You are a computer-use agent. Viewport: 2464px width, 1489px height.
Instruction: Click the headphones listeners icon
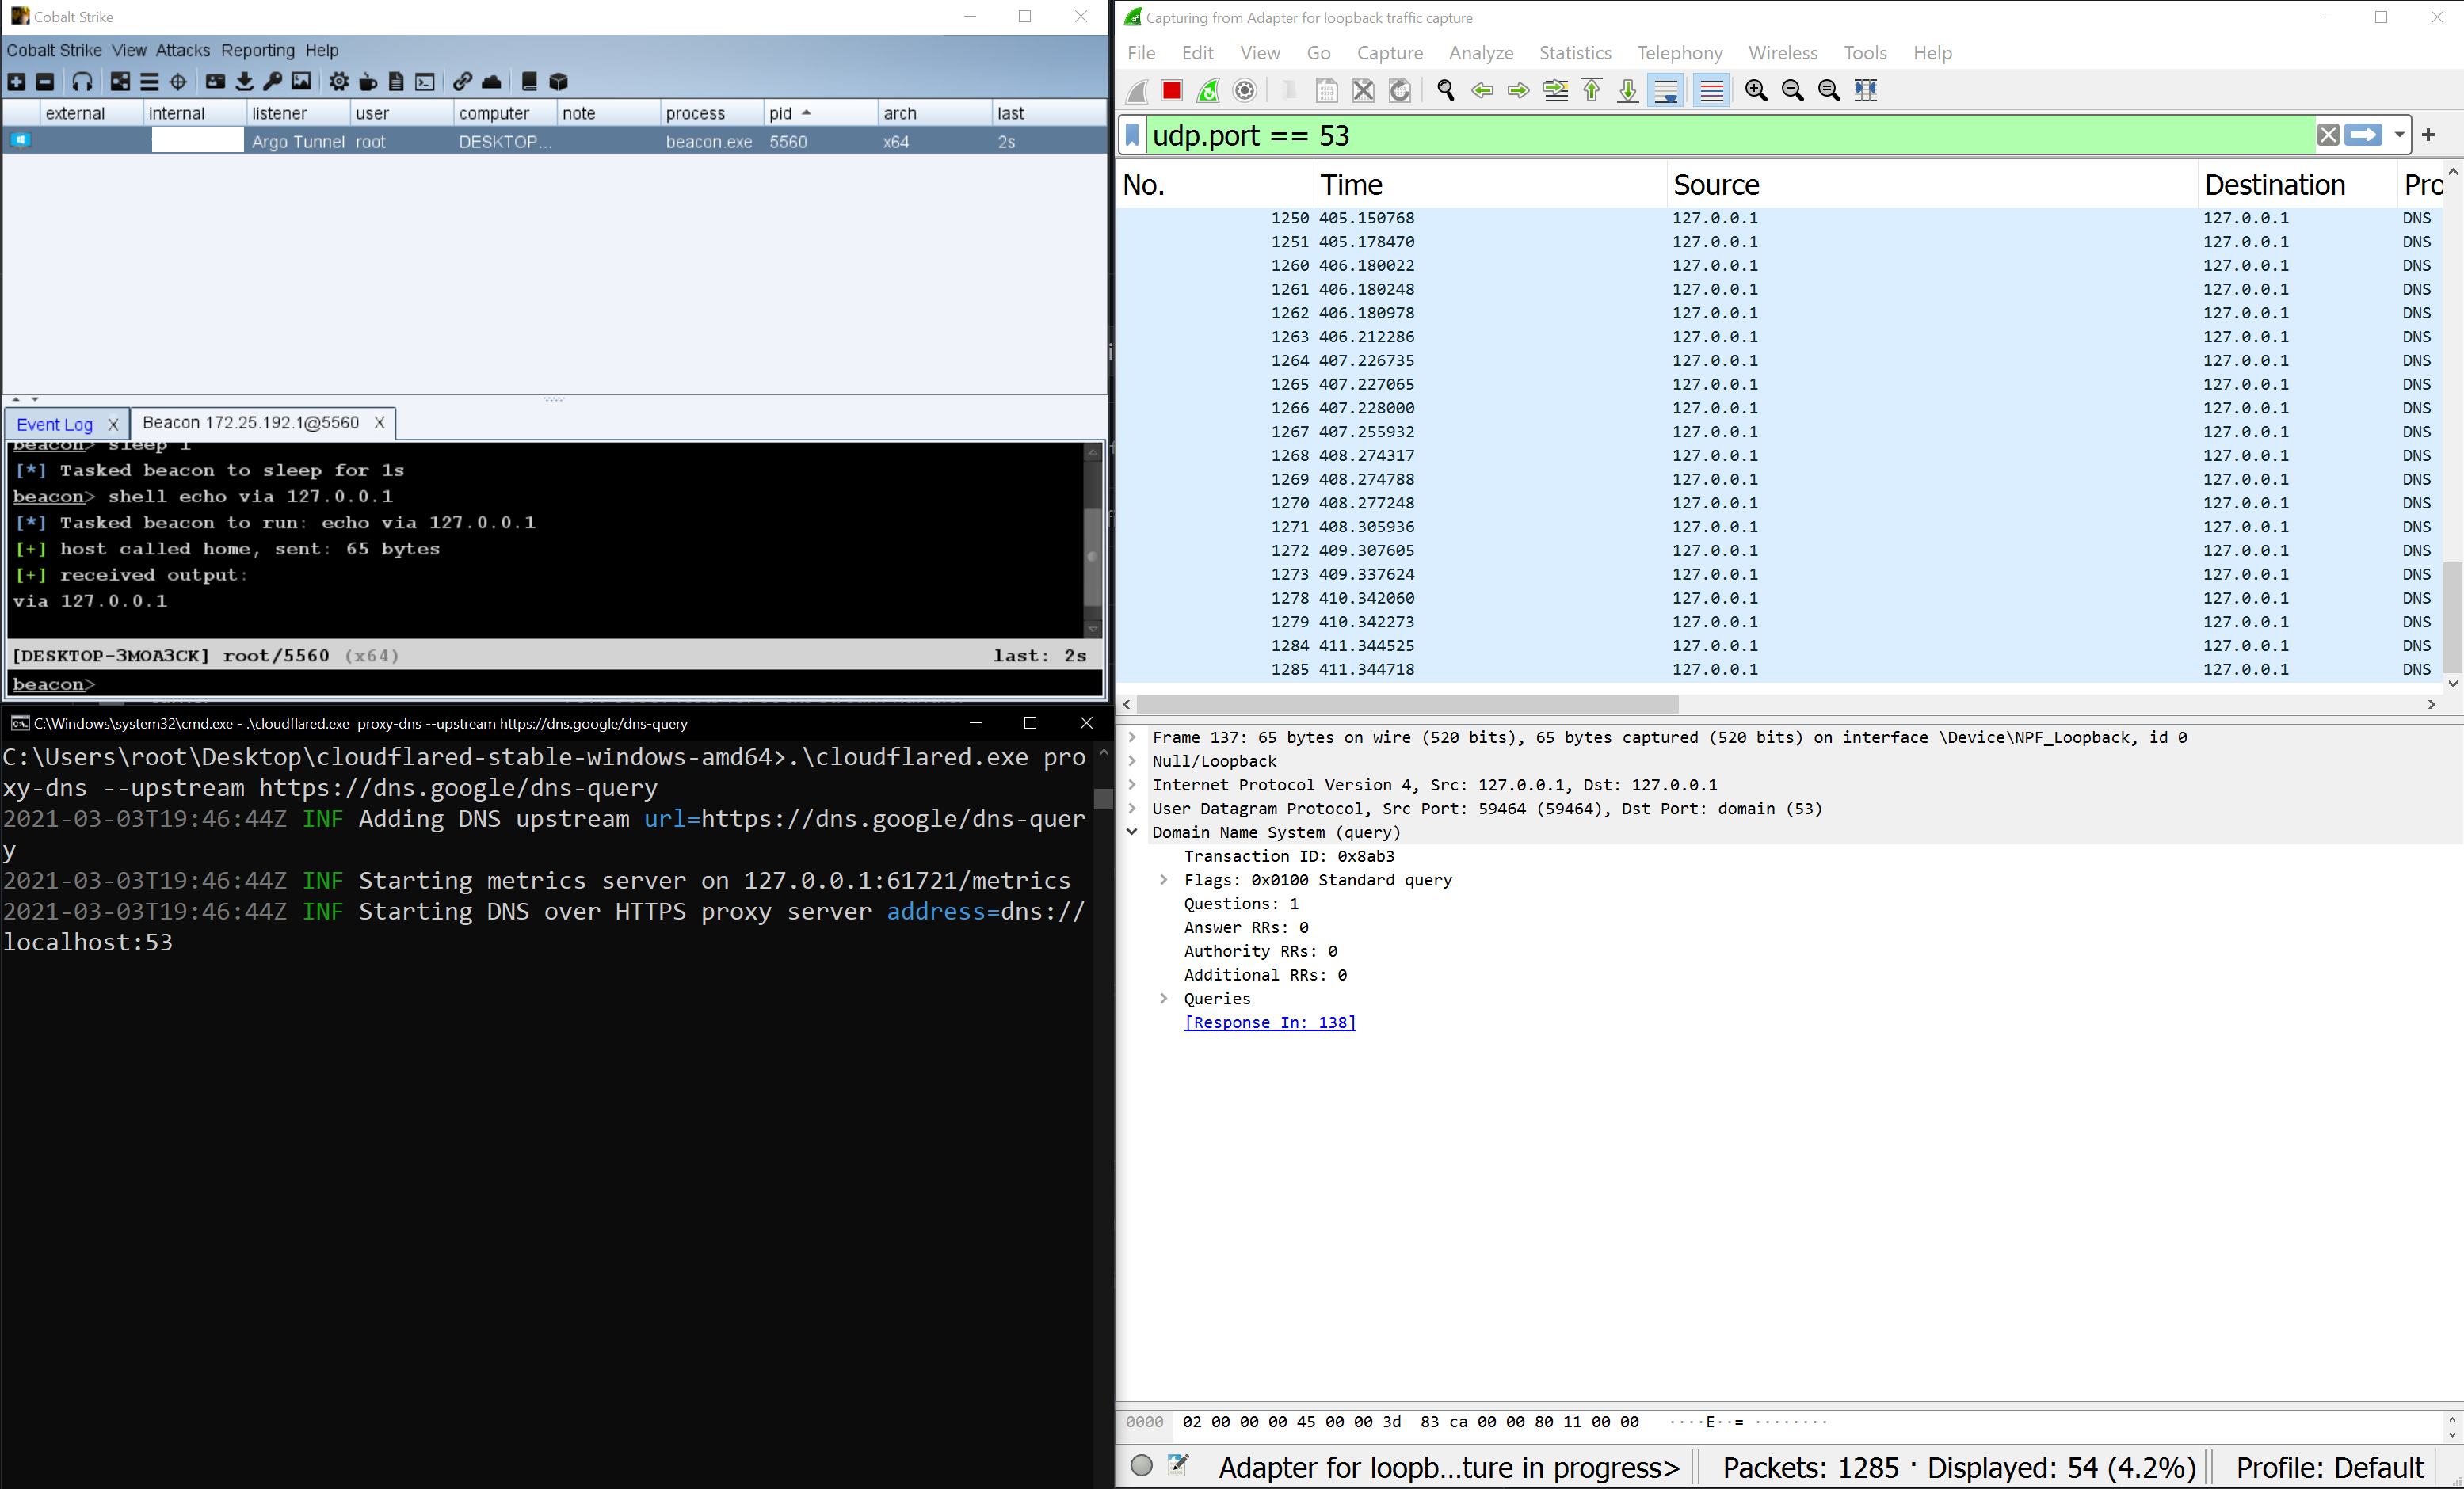click(83, 82)
